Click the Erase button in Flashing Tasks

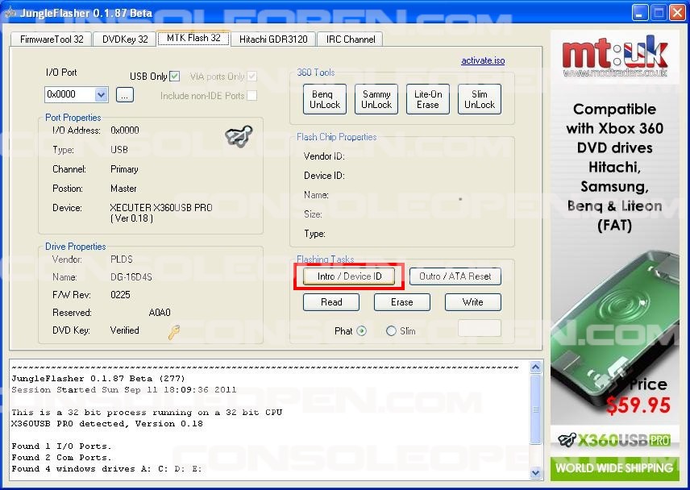(401, 302)
